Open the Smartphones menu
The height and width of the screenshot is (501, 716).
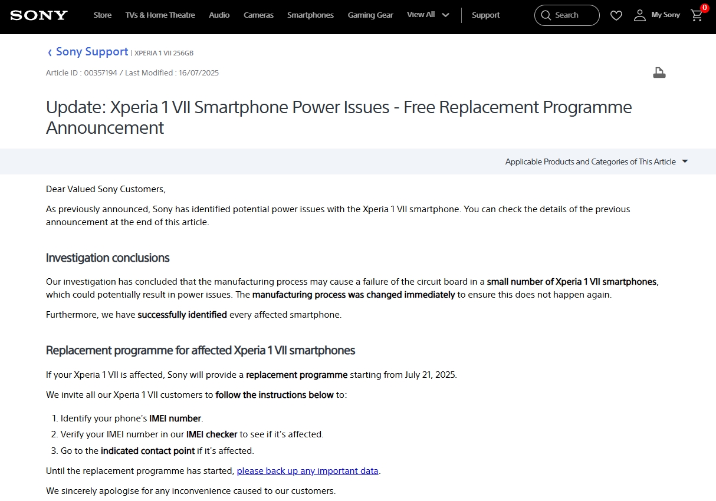310,15
